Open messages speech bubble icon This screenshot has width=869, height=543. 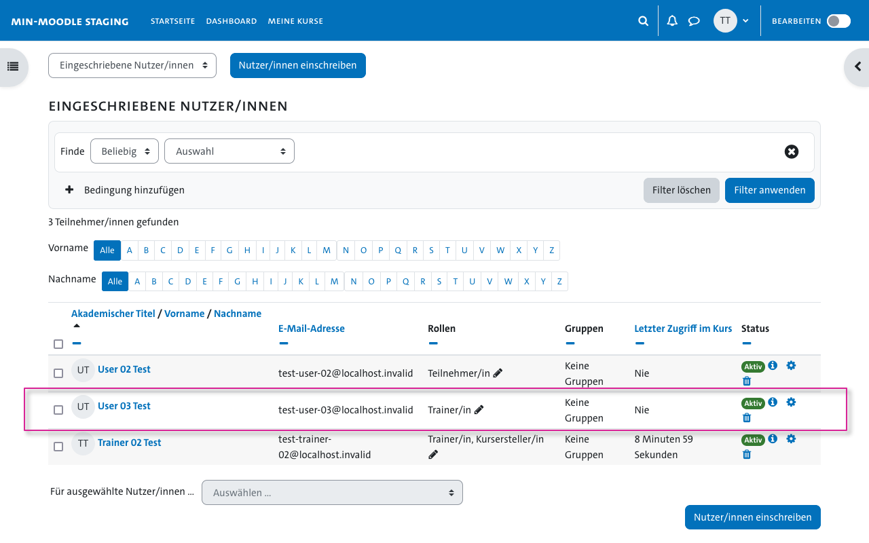pos(694,21)
